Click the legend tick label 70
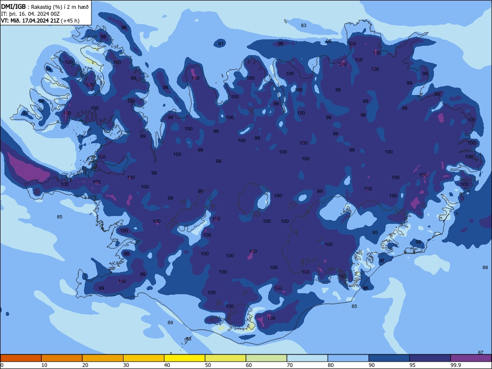 pos(290,365)
